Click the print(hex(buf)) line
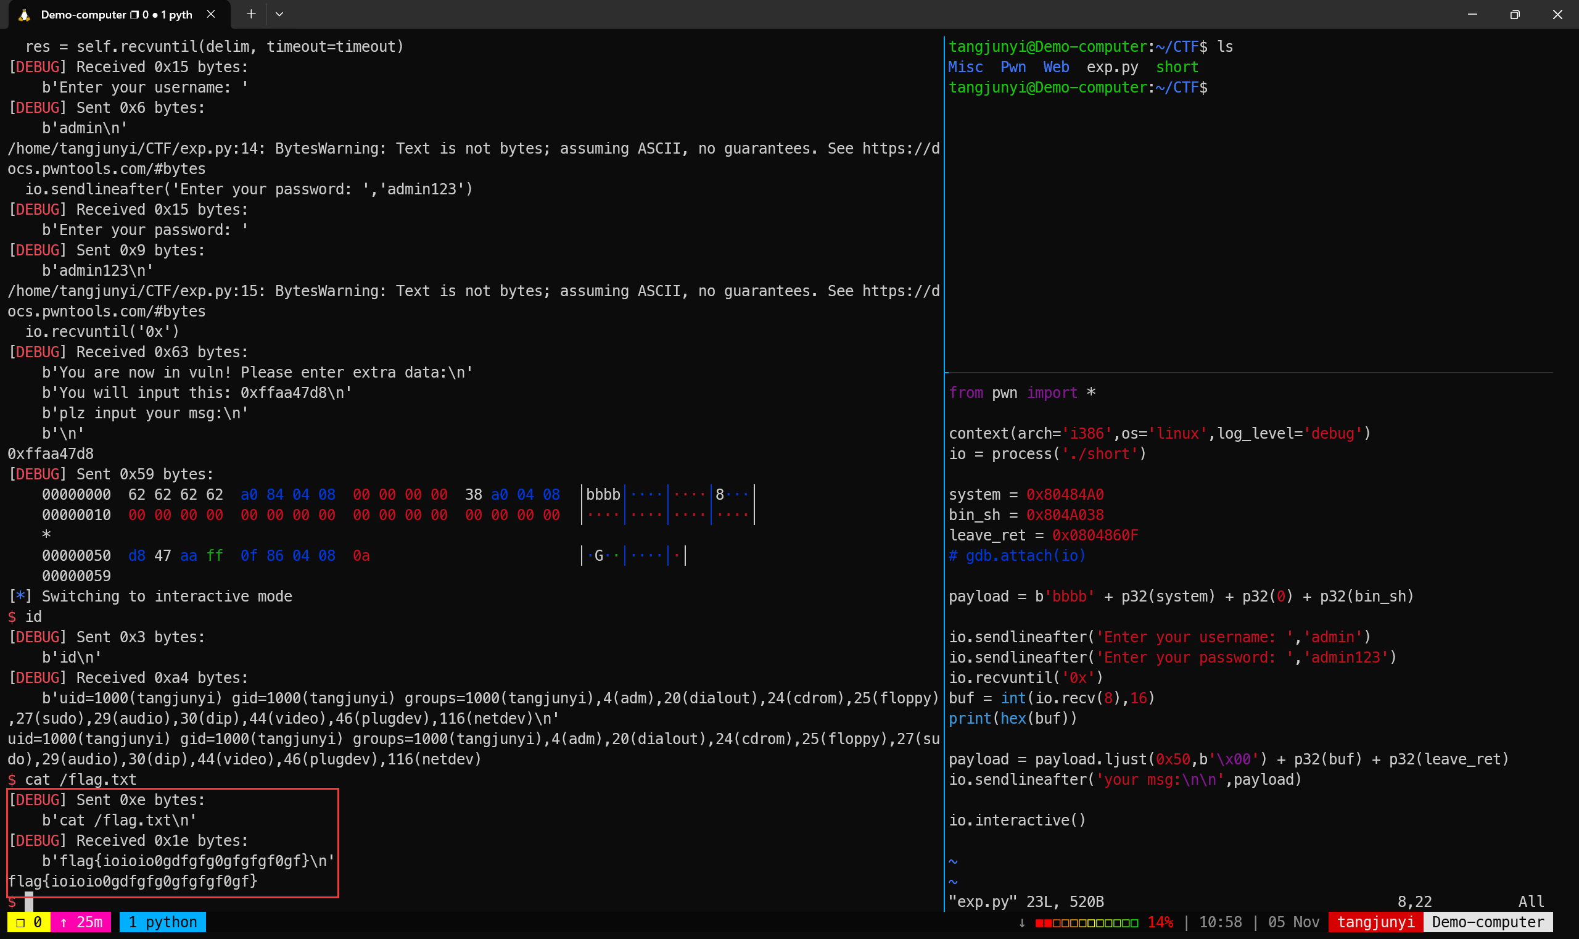 (1013, 718)
